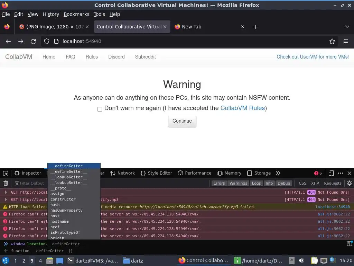Close the New Tab tab

[x=243, y=27]
